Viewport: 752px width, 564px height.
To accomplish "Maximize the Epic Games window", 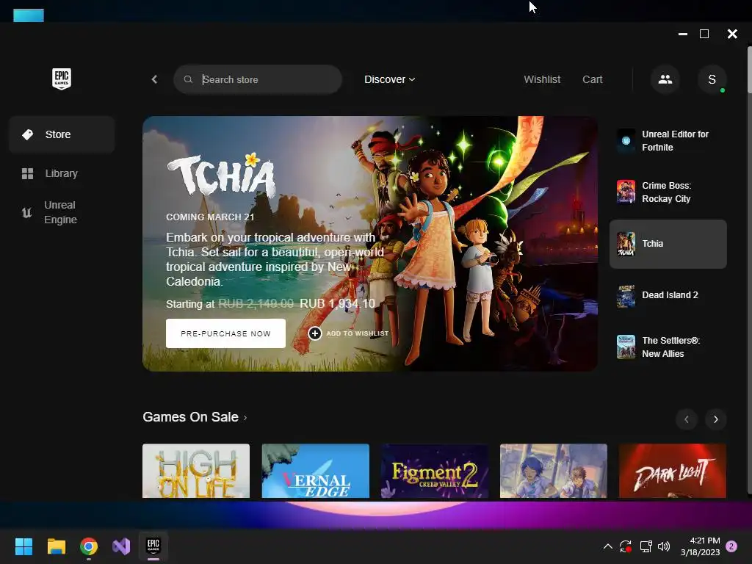I will coord(704,34).
